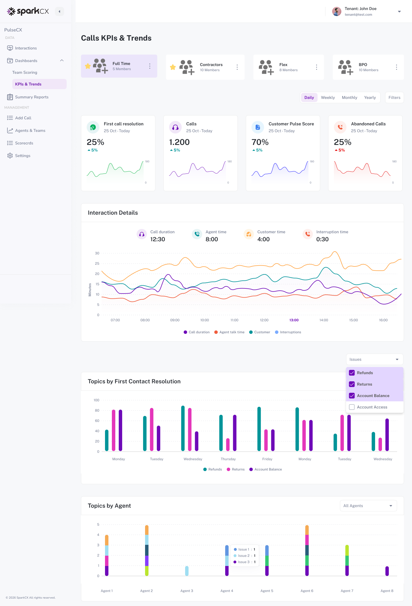The height and width of the screenshot is (606, 412).
Task: Open the BPO team kebab menu
Action: 396,67
